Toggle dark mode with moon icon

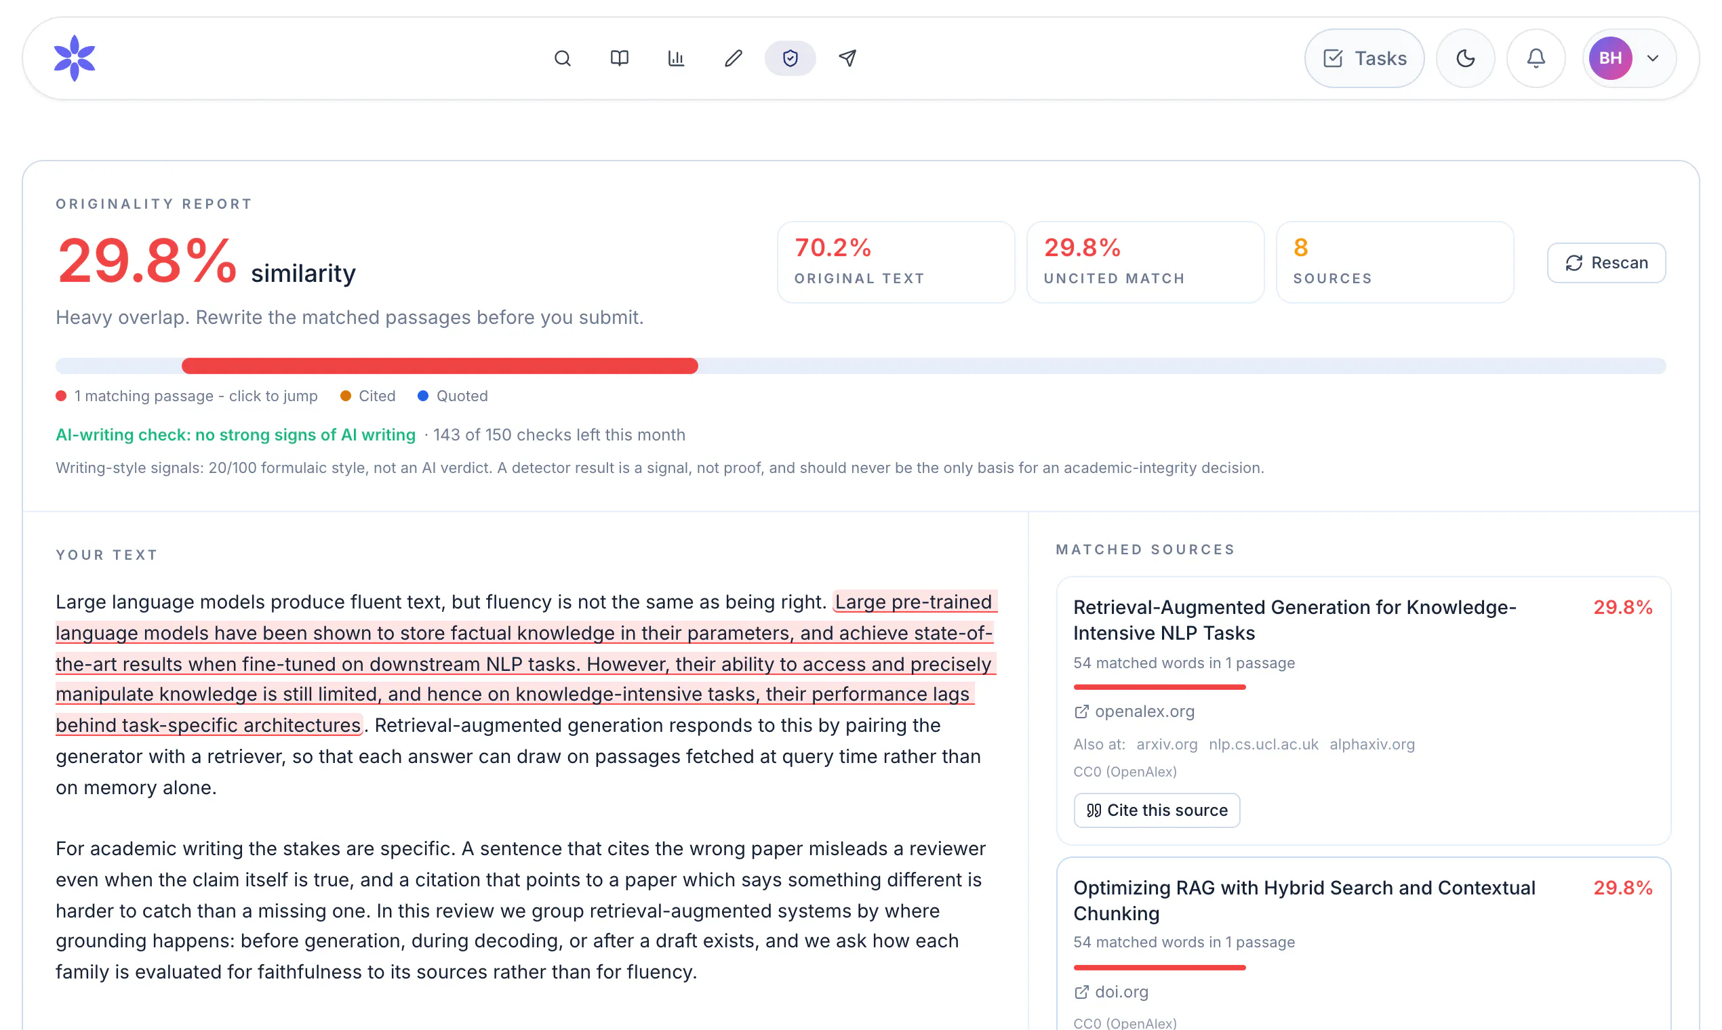[1465, 58]
